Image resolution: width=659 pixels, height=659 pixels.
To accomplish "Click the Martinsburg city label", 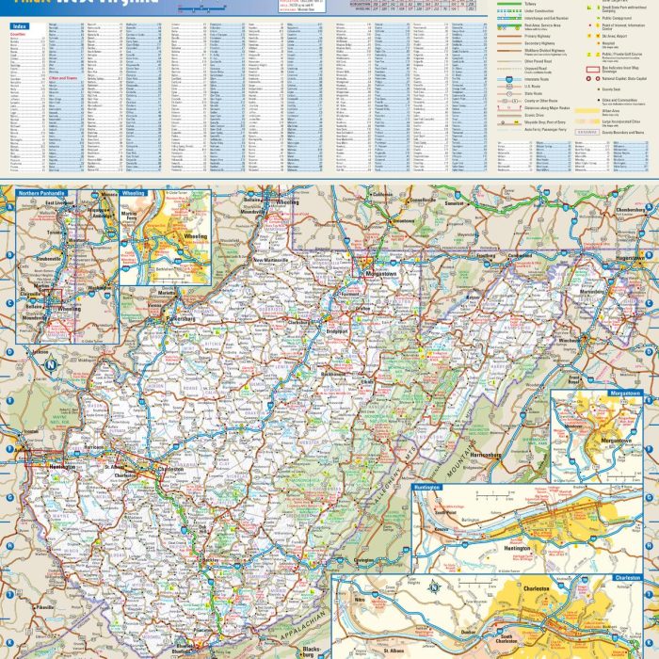I will click(591, 291).
